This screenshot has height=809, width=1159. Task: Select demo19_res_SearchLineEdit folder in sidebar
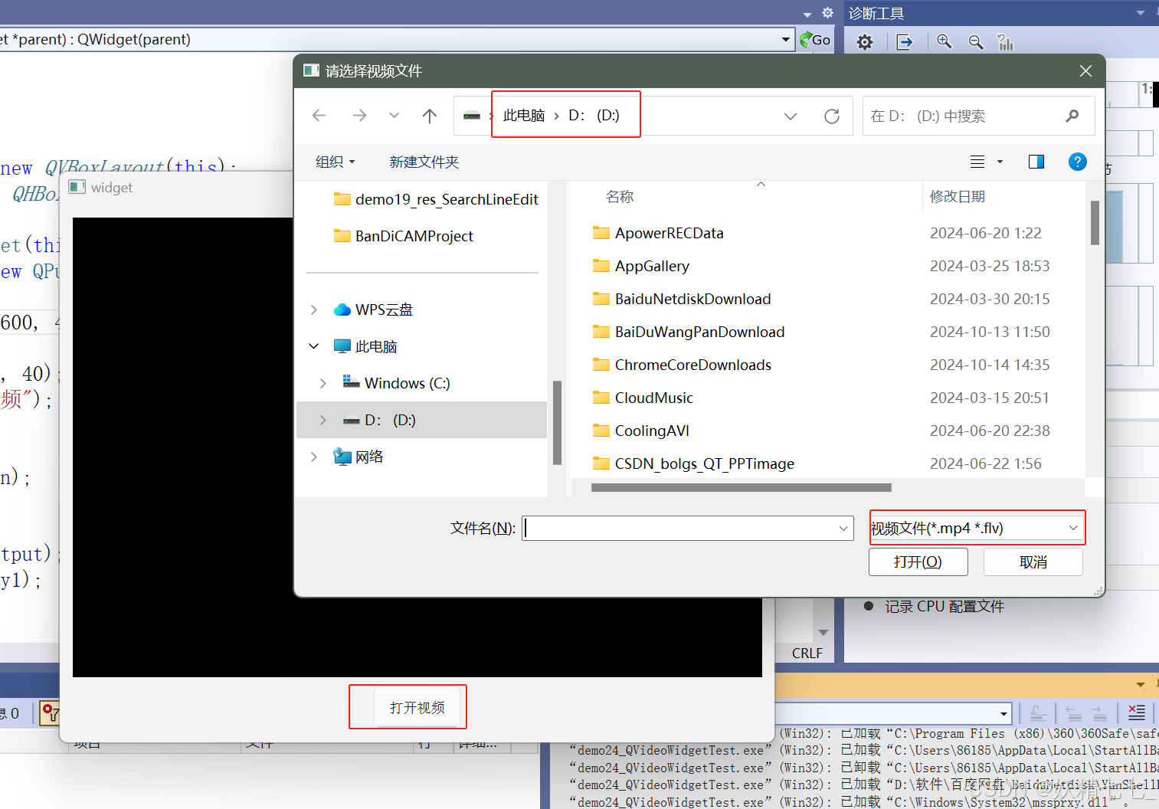pyautogui.click(x=436, y=199)
